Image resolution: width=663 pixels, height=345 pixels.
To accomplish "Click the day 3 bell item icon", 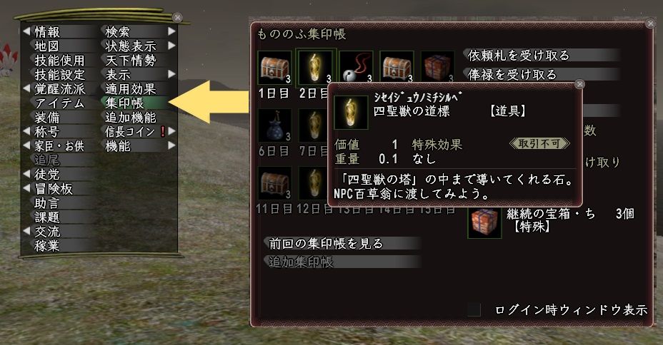I will coord(356,68).
